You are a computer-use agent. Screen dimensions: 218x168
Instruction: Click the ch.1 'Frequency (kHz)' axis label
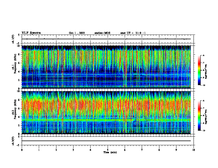pos(15,64)
